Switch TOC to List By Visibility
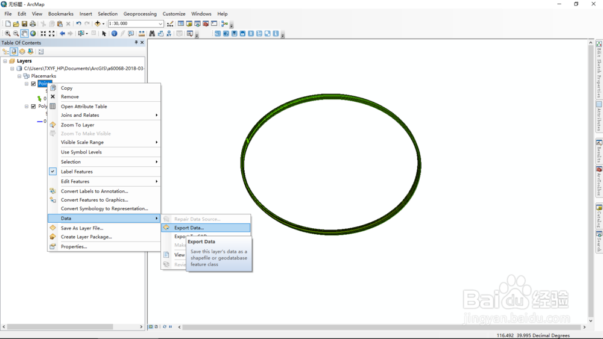Image resolution: width=603 pixels, height=339 pixels. pyautogui.click(x=22, y=51)
